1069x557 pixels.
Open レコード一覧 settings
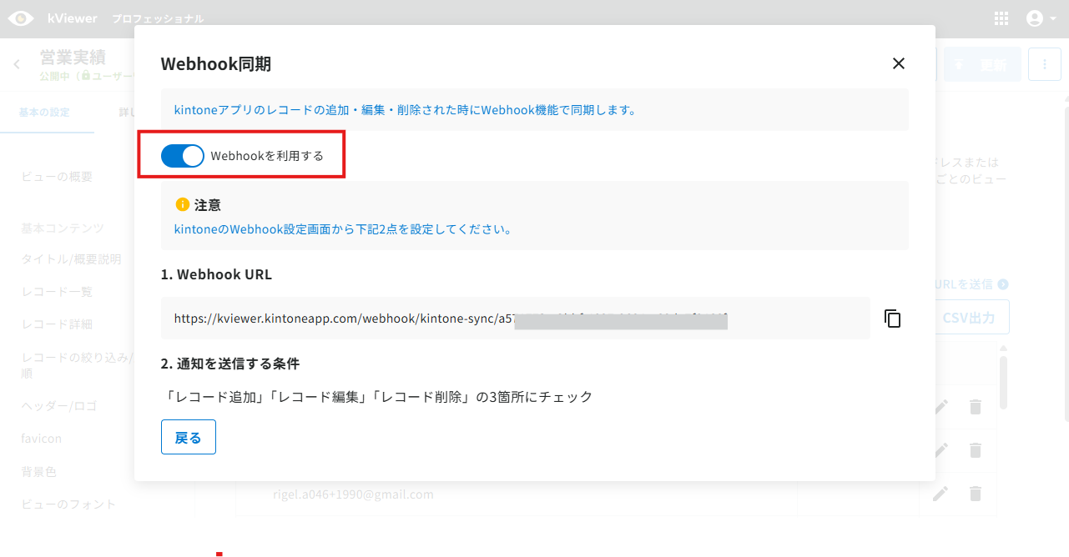coord(57,292)
